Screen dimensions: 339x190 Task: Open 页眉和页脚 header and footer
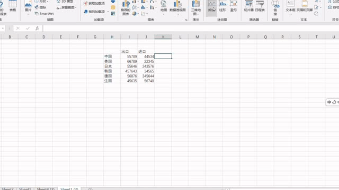click(x=305, y=6)
